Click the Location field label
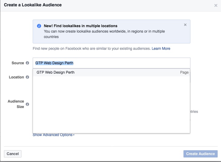Viewport: 221px width, 162px height. pyautogui.click(x=16, y=77)
